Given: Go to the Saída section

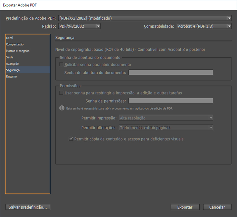Looking at the screenshot, I should [x=10, y=57].
